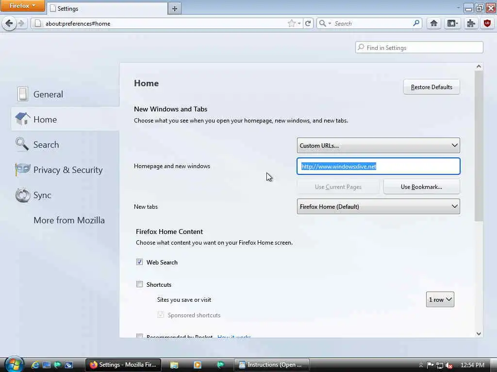Focus the Find in Settings box
The image size is (497, 372).
pos(419,47)
